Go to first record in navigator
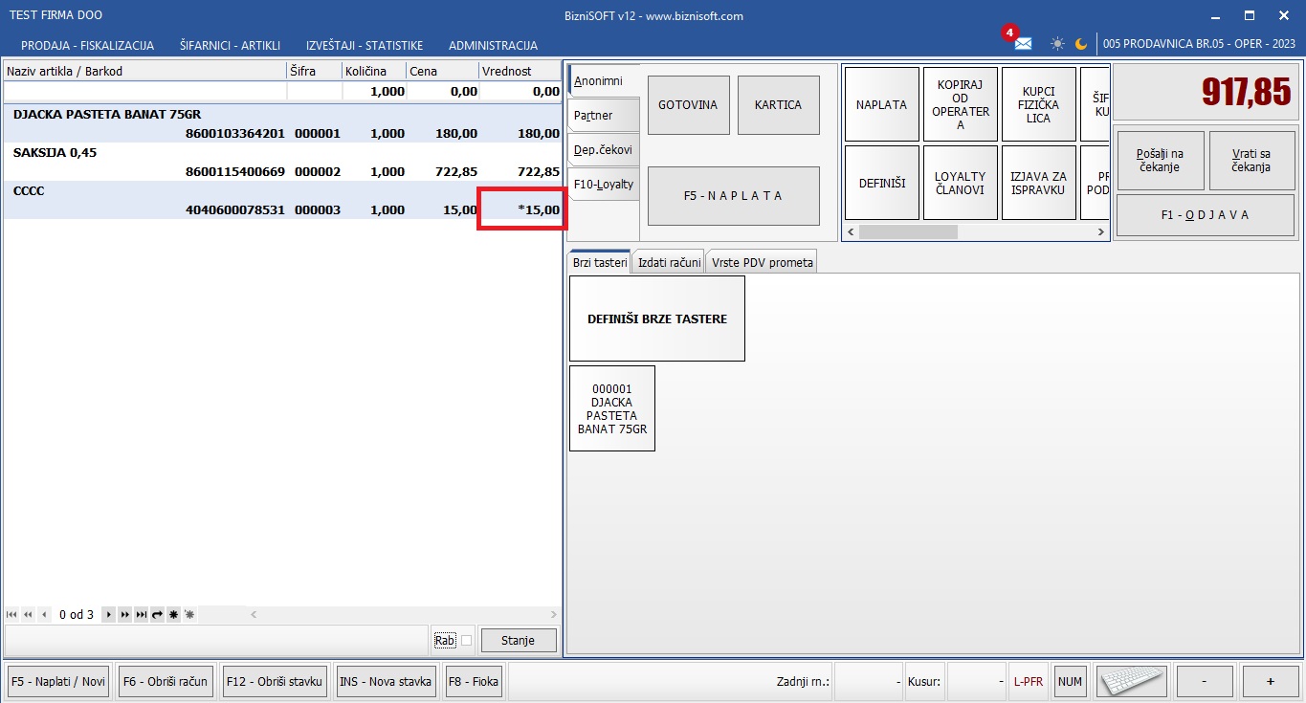This screenshot has width=1306, height=703. [11, 614]
